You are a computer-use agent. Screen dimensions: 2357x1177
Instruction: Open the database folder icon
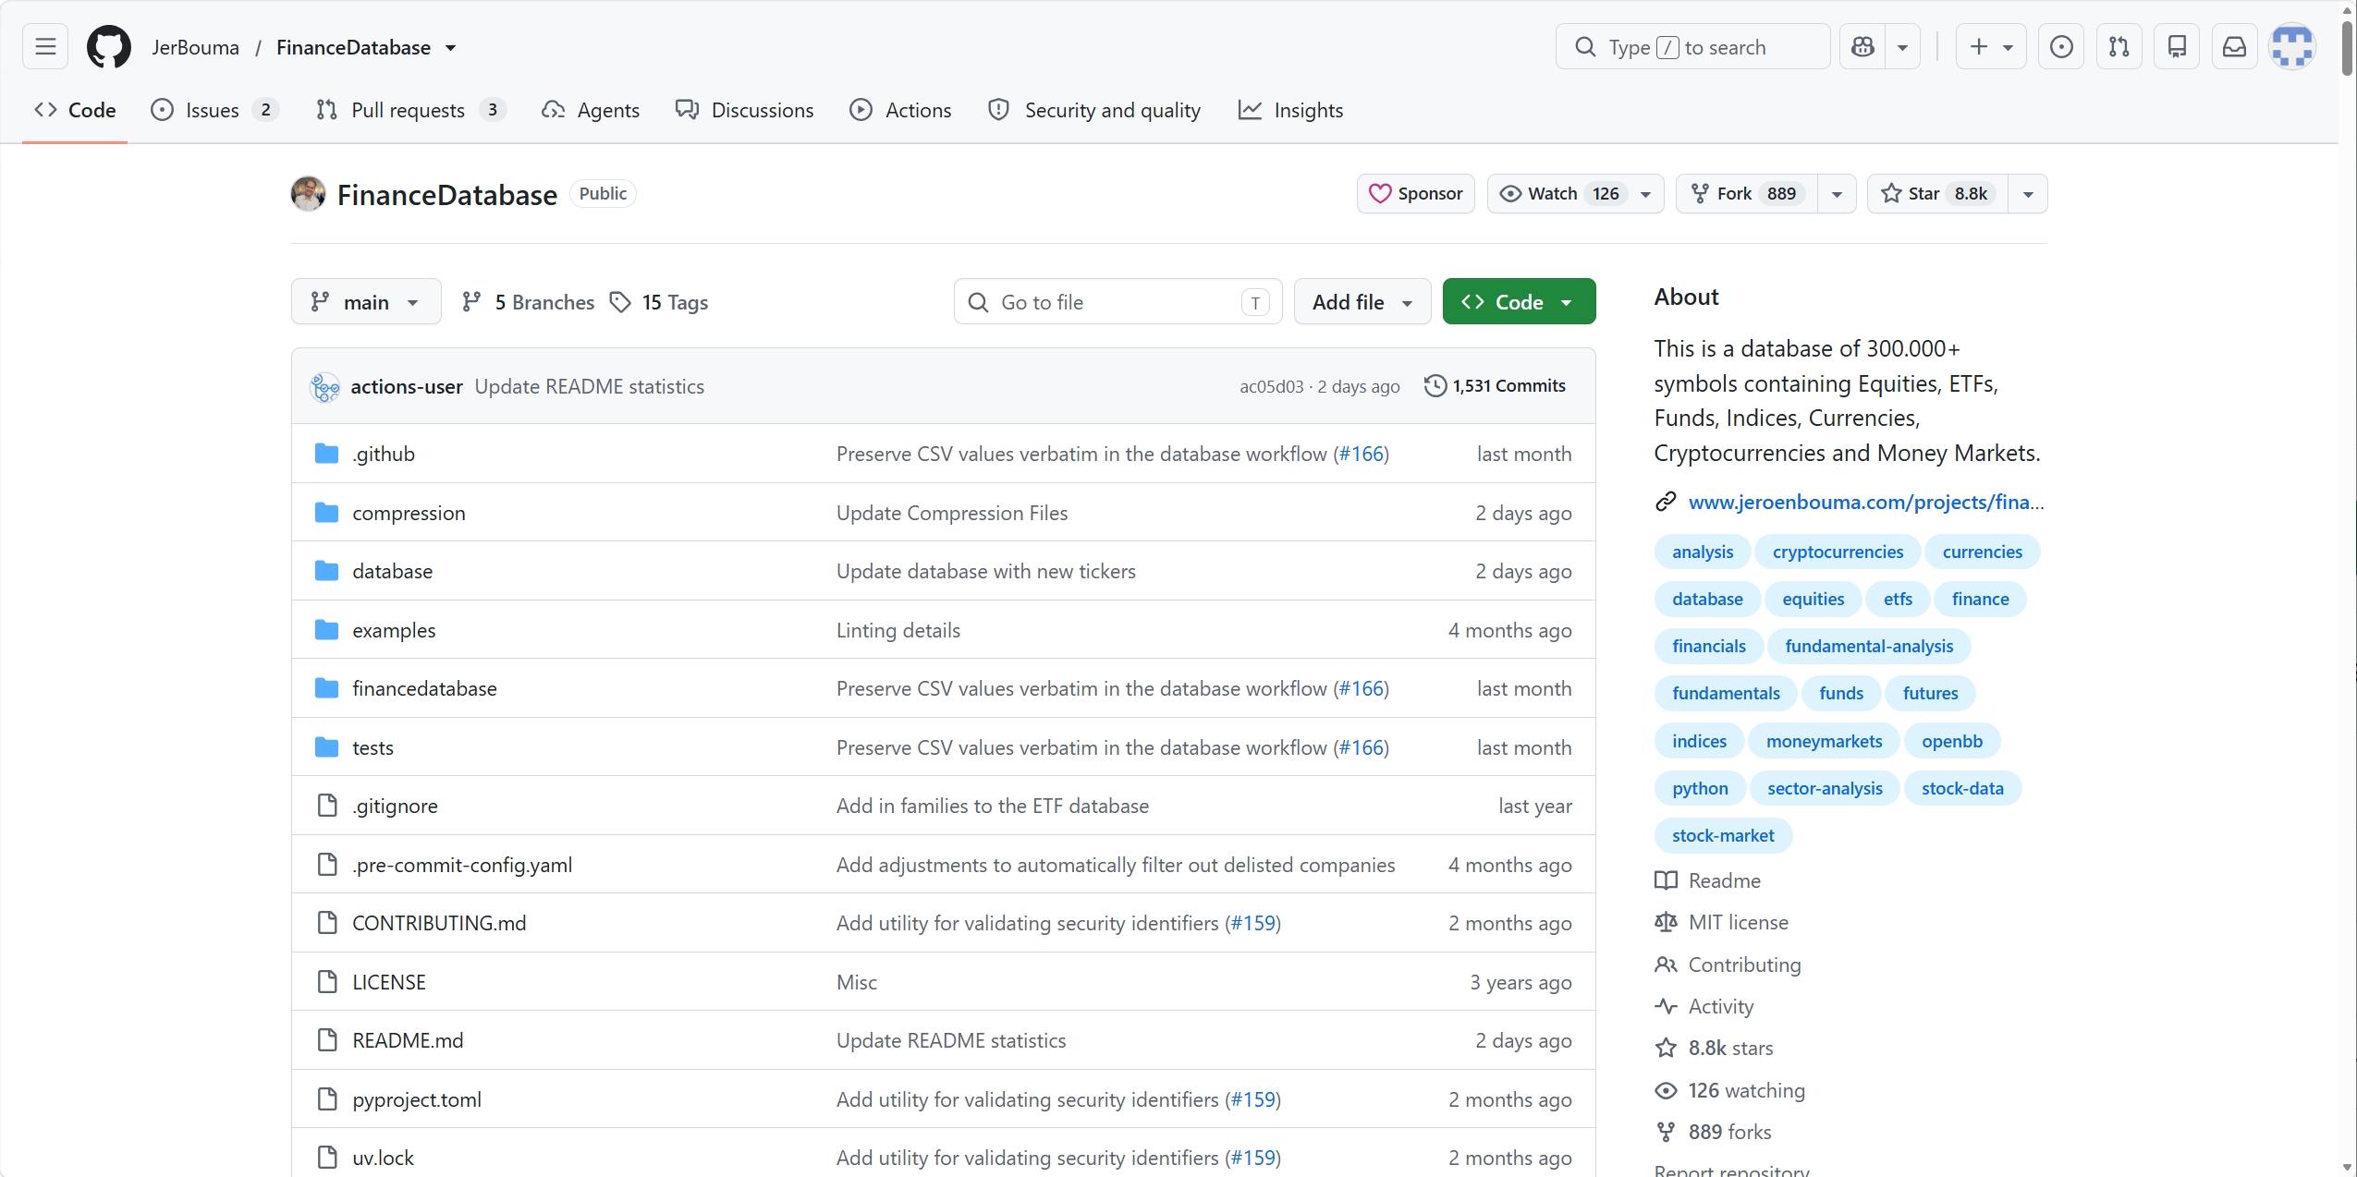[326, 571]
